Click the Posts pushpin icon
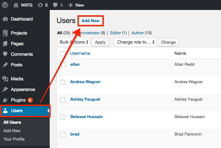The image size is (221, 148). (5, 65)
